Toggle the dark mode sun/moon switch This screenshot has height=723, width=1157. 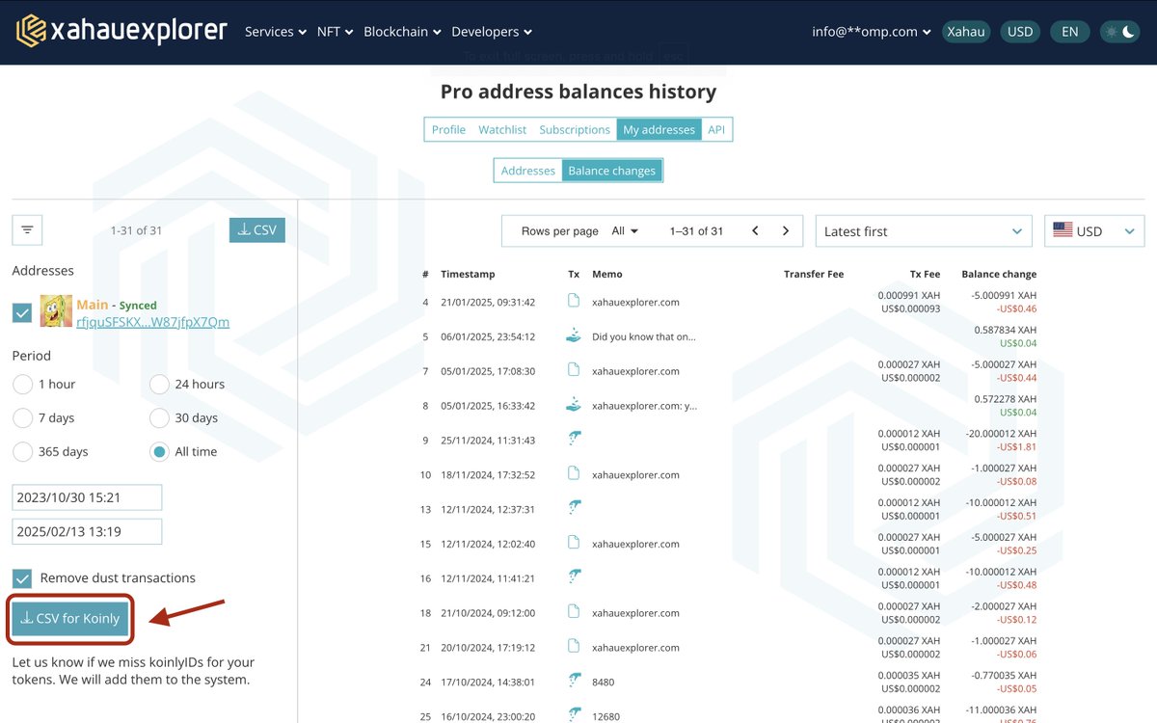pyautogui.click(x=1119, y=31)
